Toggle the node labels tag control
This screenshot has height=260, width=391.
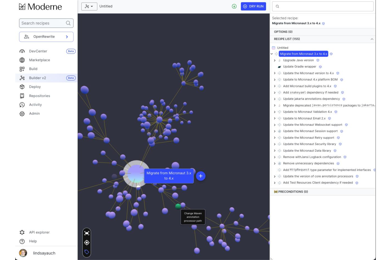tap(87, 252)
